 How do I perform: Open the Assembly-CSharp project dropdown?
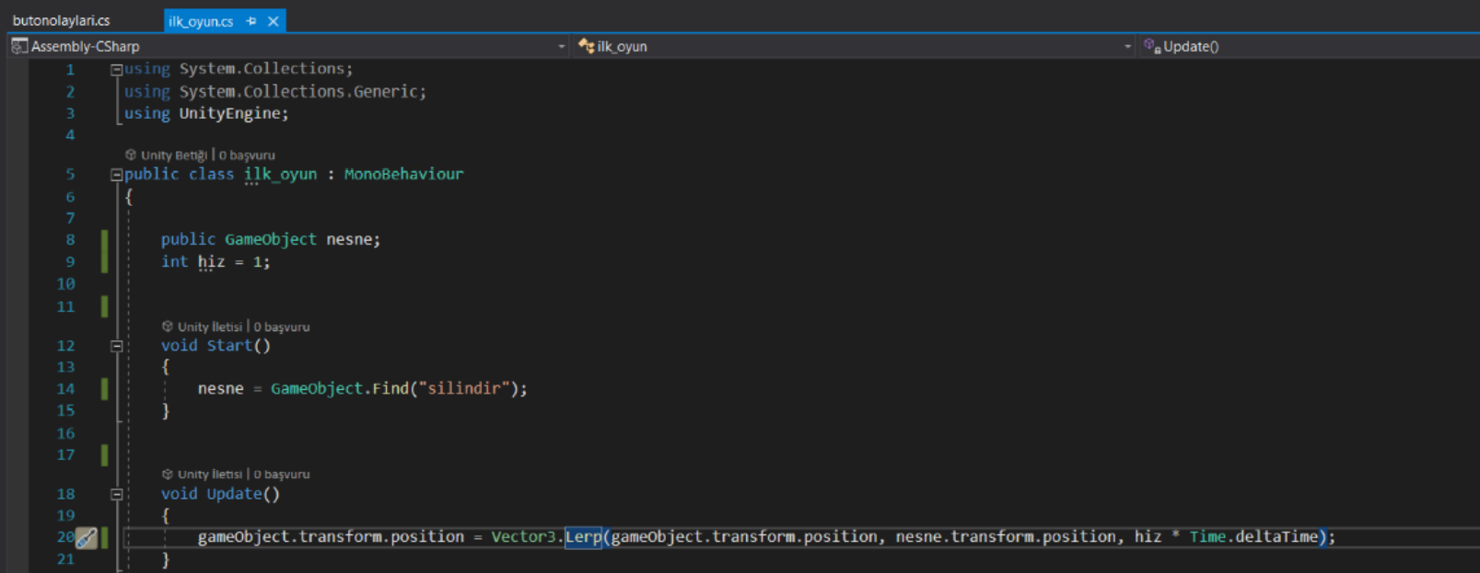(x=562, y=47)
